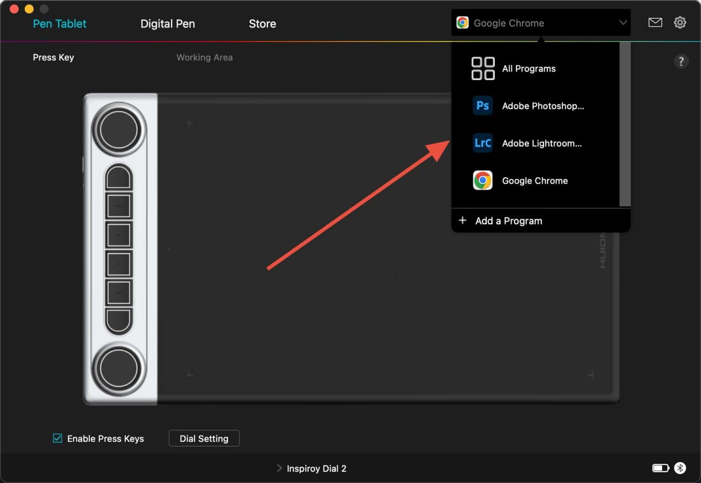Open the Dial Setting button
Screen dimensions: 701x483
click(204, 438)
